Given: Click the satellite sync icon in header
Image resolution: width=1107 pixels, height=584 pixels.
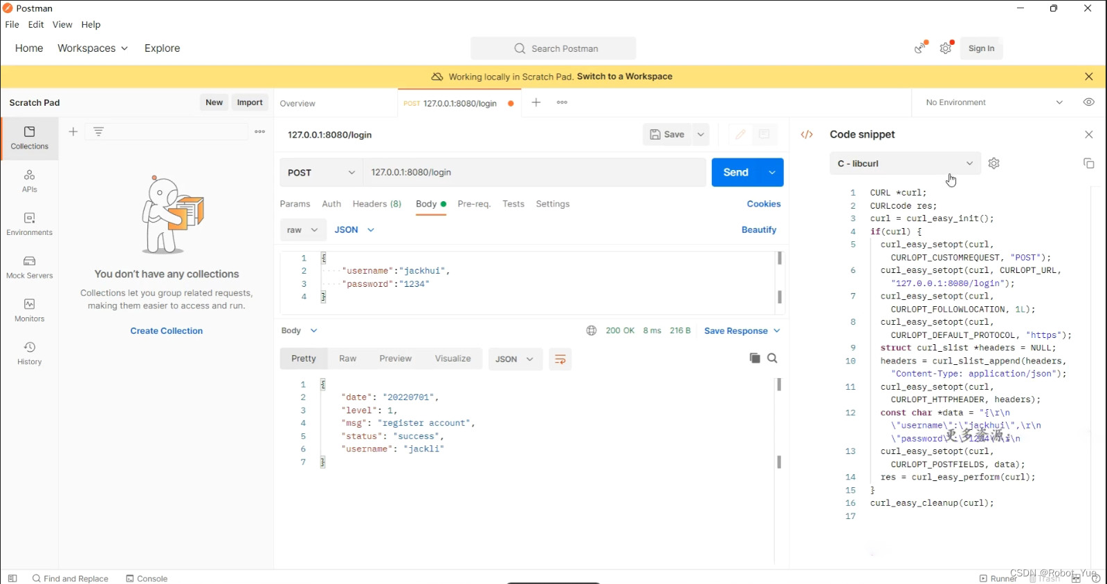Looking at the screenshot, I should coord(920,48).
